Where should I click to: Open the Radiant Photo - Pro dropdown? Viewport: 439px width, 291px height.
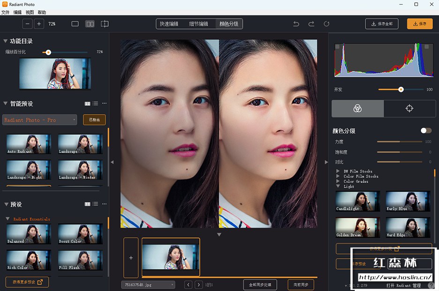pos(39,120)
